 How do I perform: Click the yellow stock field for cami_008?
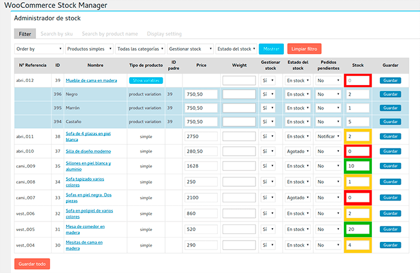coord(358,182)
